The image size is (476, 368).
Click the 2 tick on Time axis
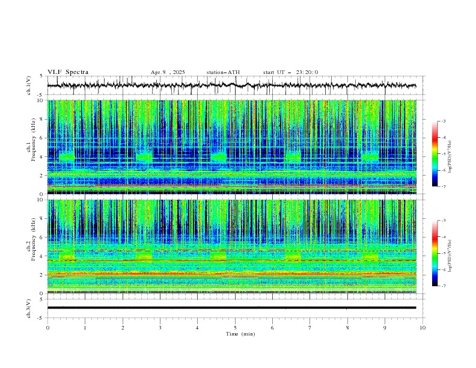tap(123, 328)
